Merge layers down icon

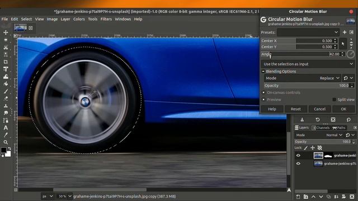(336, 197)
